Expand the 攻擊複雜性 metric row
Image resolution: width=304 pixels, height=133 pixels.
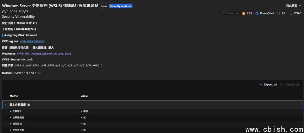[x=10, y=117]
